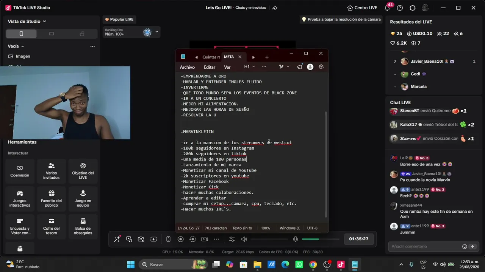485x272 pixels.
Task: Open Editar menu in Notepad
Action: (210, 67)
